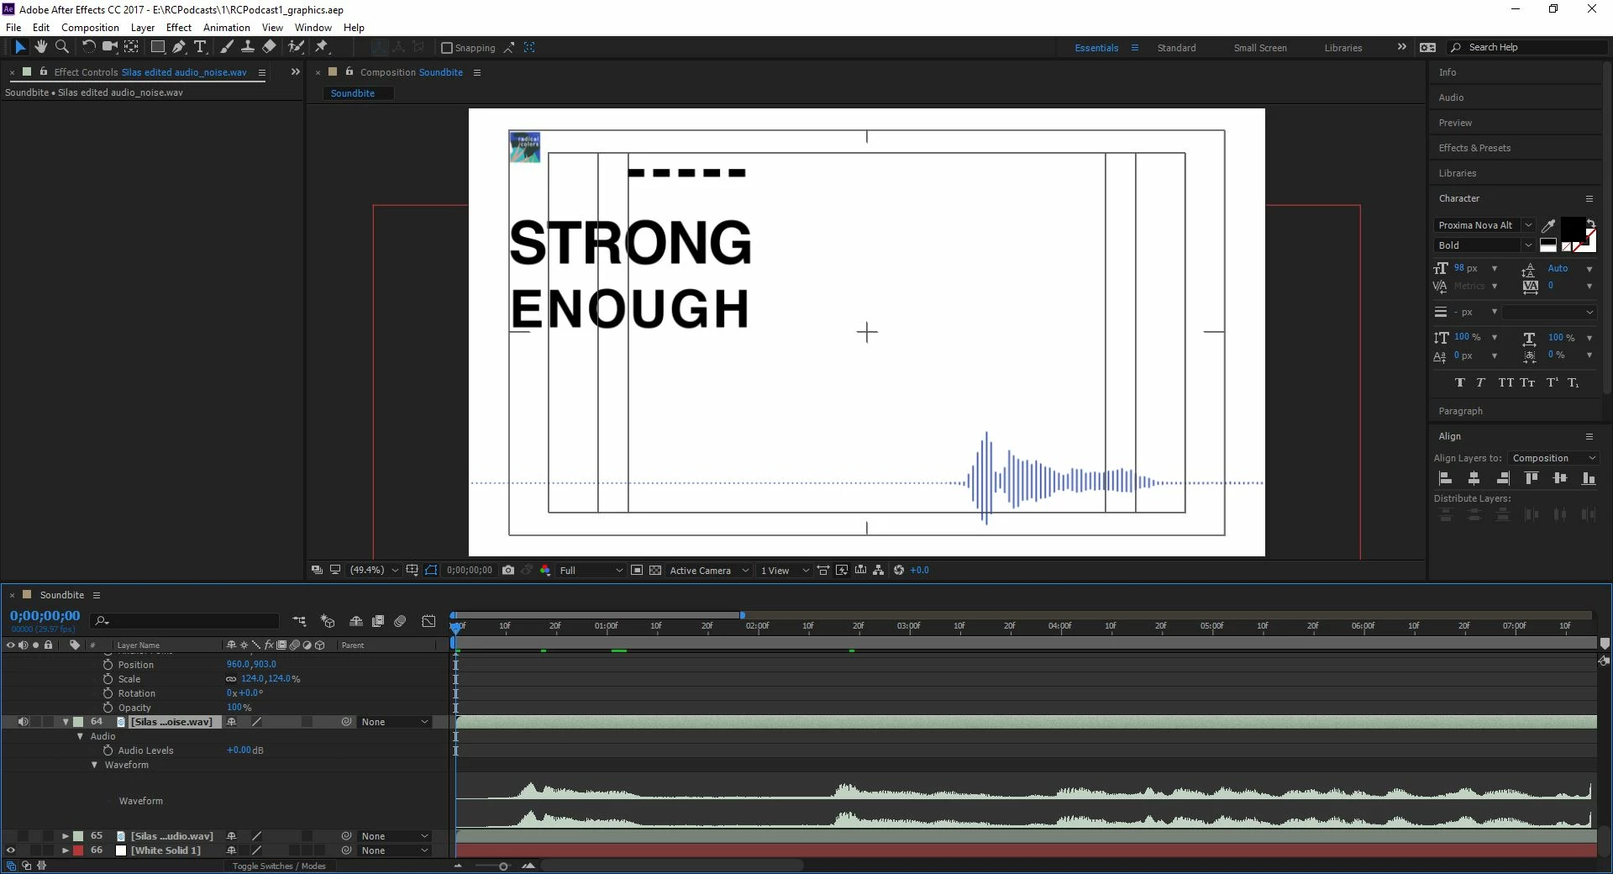Click the Reset Exposure icon in viewer
This screenshot has width=1613, height=874.
[x=899, y=570]
